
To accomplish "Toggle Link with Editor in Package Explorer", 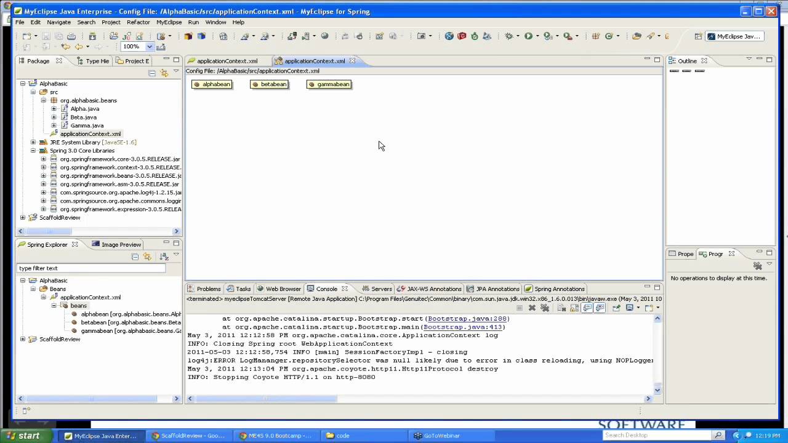I will (164, 73).
